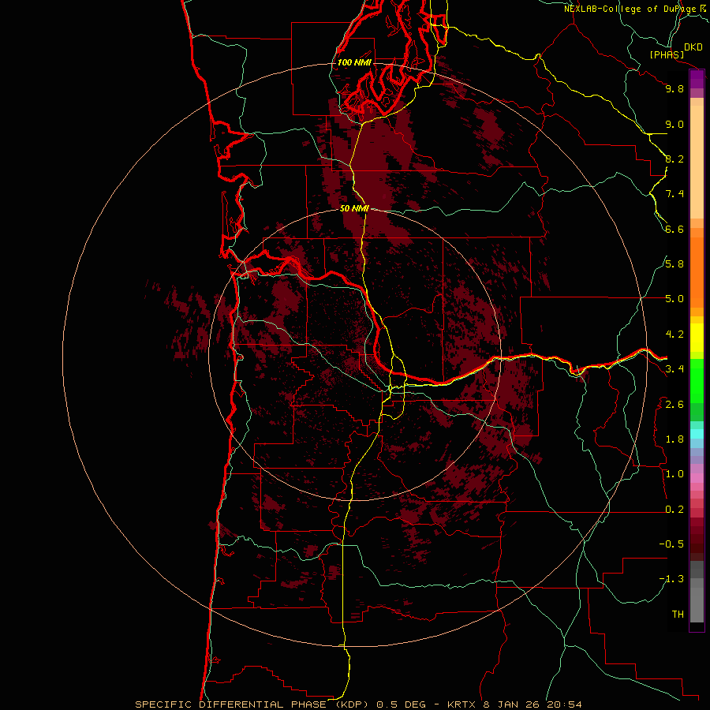Click the Specific Differential Phase KRTX caption
This screenshot has width=710, height=710.
coord(359,704)
